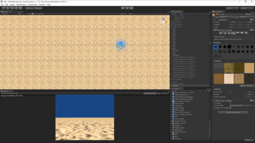
Task: Open the File menu
Action: coord(2,4)
